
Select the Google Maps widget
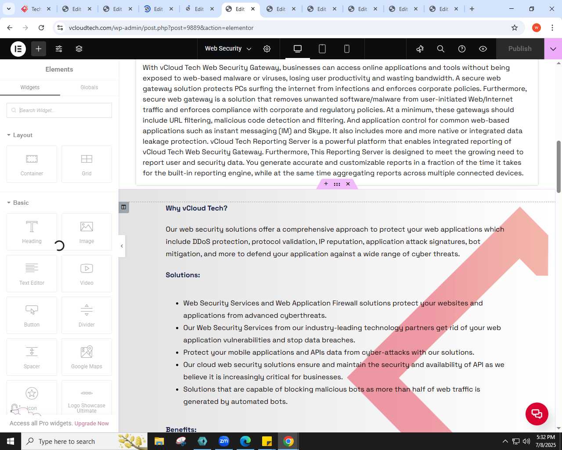pos(86,357)
